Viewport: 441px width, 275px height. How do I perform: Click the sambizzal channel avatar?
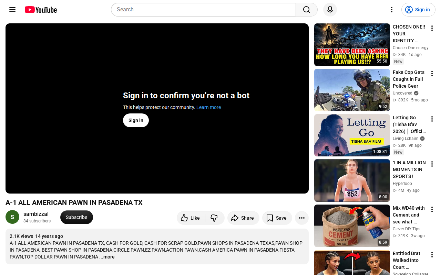pos(12,217)
